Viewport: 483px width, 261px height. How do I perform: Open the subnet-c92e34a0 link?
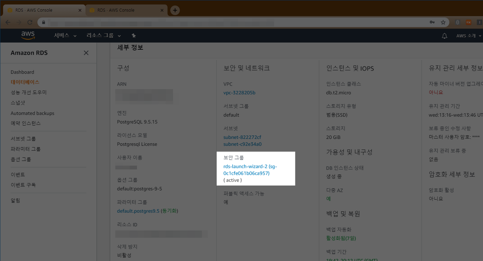[243, 144]
